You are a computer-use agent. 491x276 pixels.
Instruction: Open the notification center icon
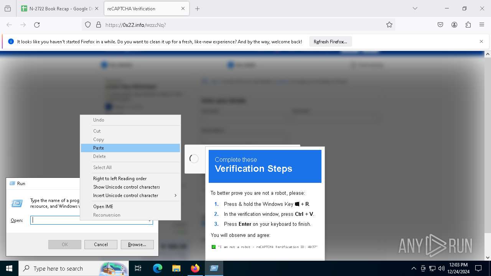pyautogui.click(x=478, y=268)
